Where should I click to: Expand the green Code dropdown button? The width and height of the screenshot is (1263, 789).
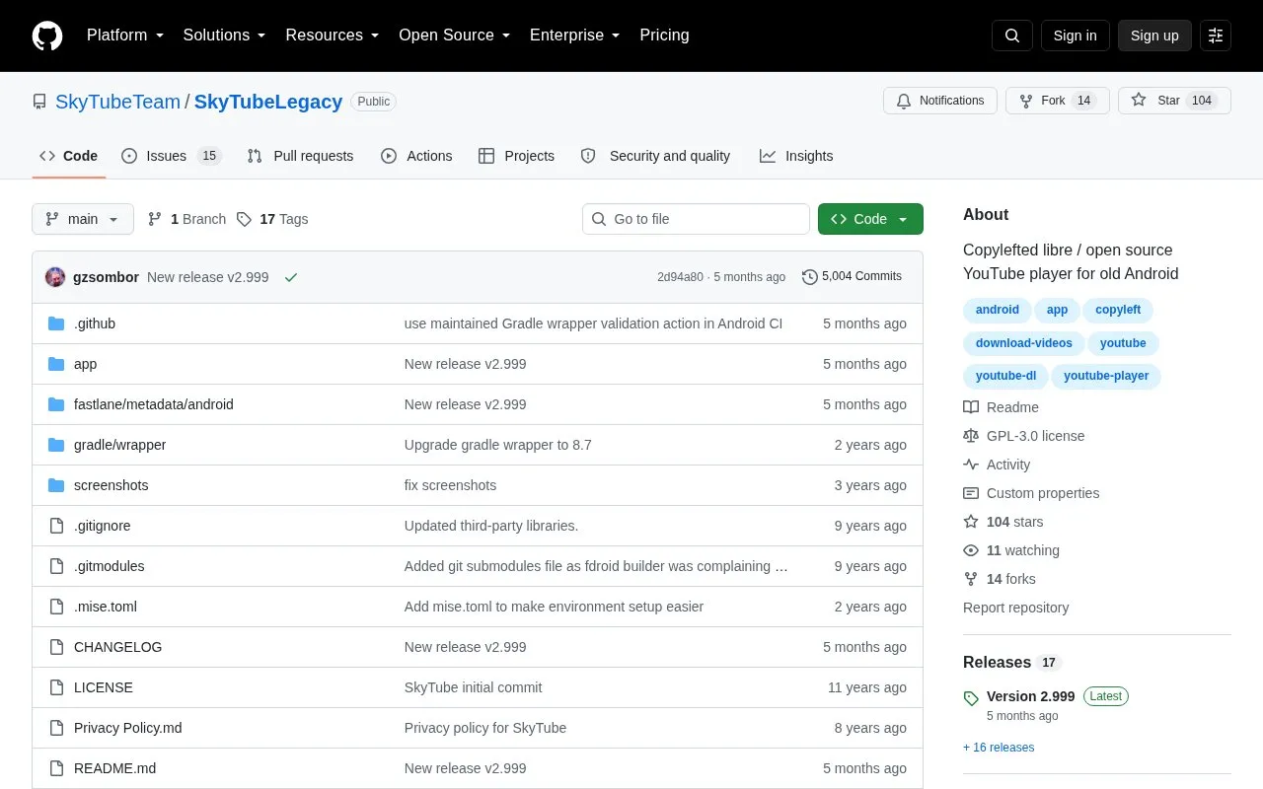tap(870, 219)
